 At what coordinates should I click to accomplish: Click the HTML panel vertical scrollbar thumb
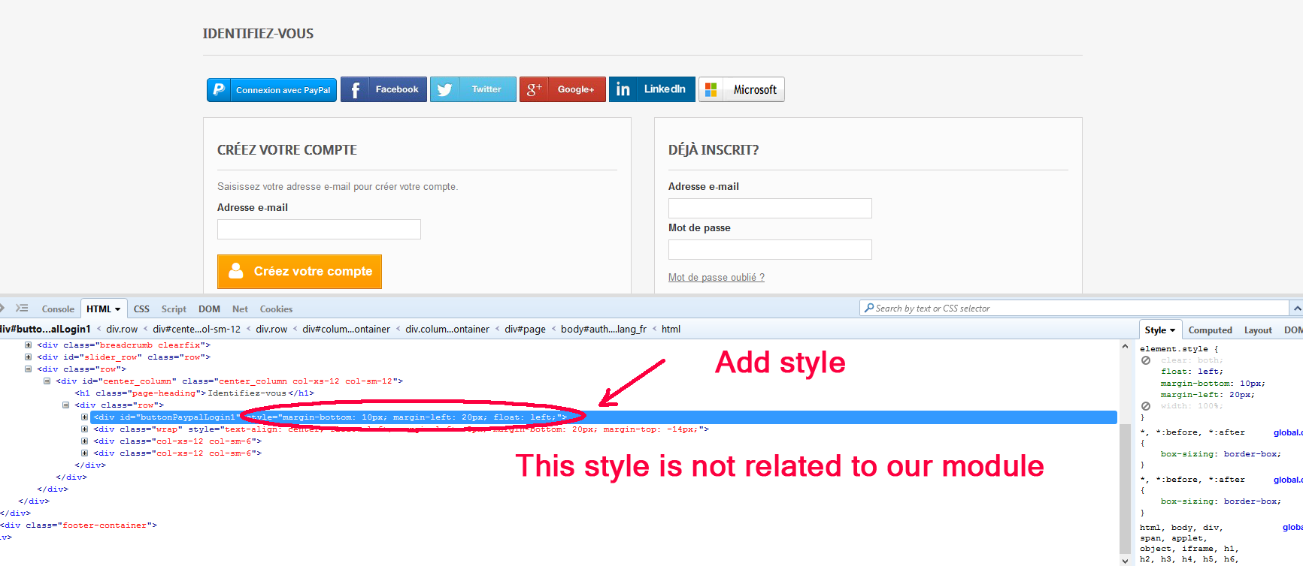tap(1126, 488)
